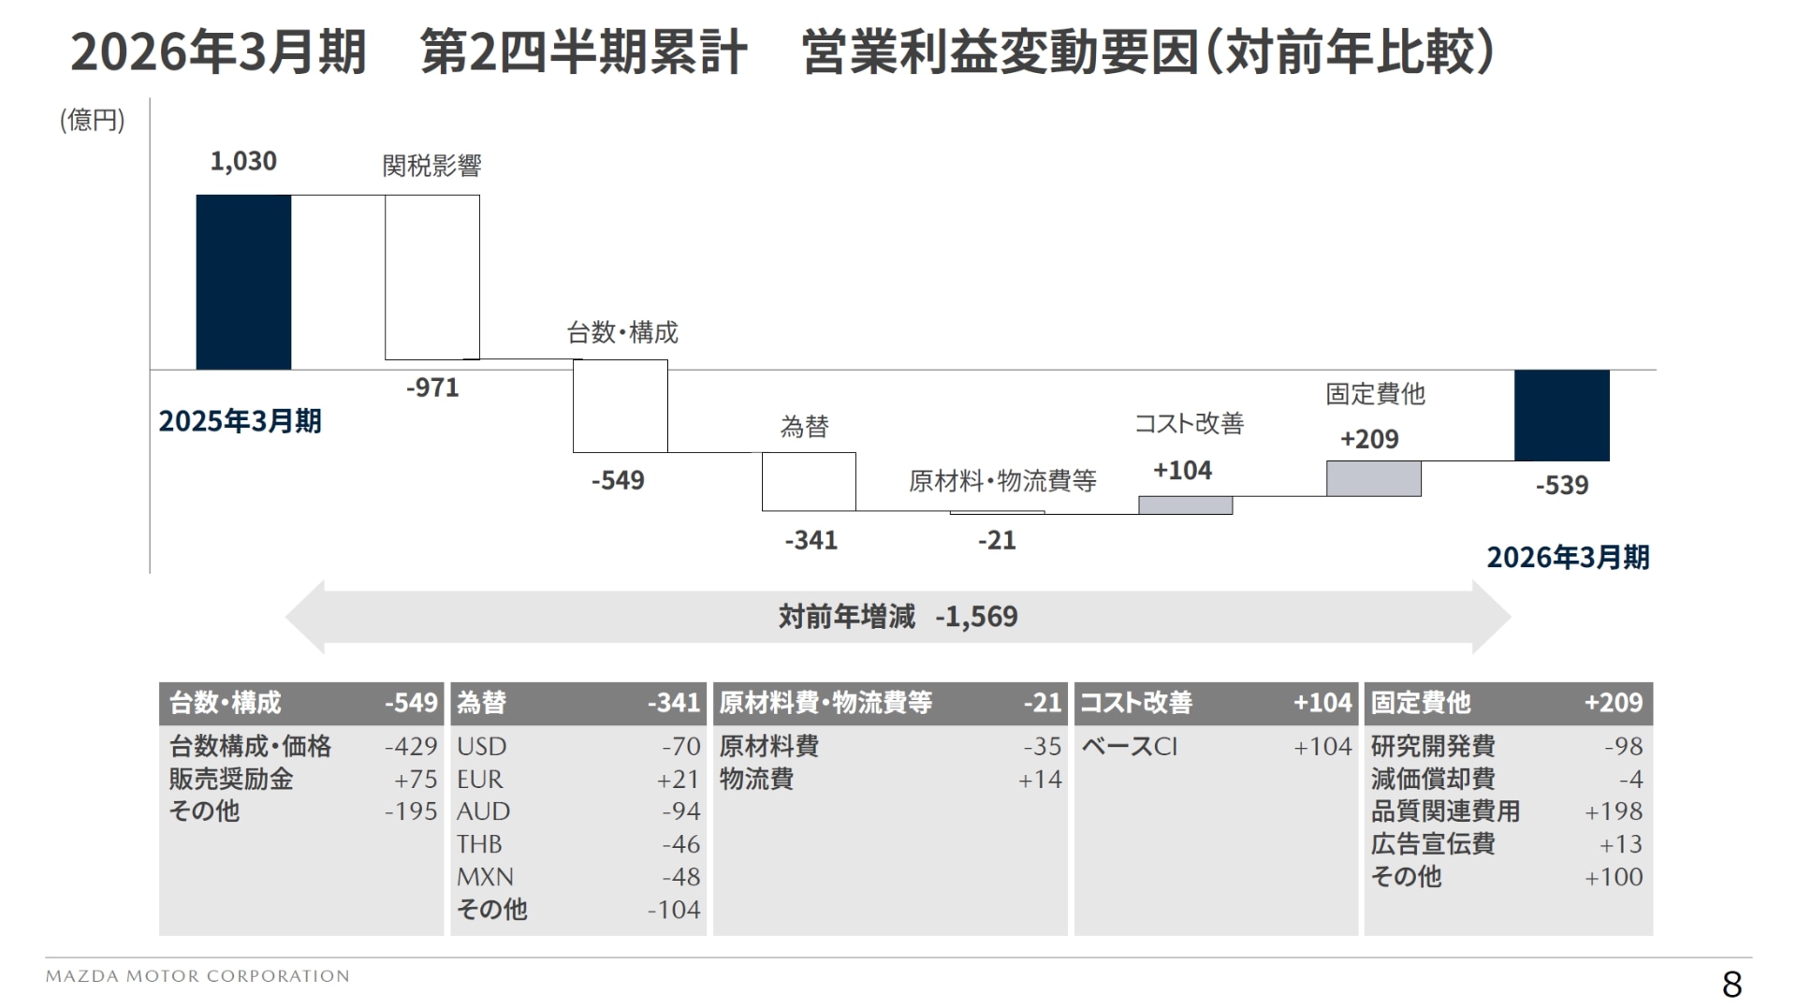Viewport: 1797px width, 1008px height.
Task: Select the コスト改善 +104 bar
Action: (x=1182, y=505)
